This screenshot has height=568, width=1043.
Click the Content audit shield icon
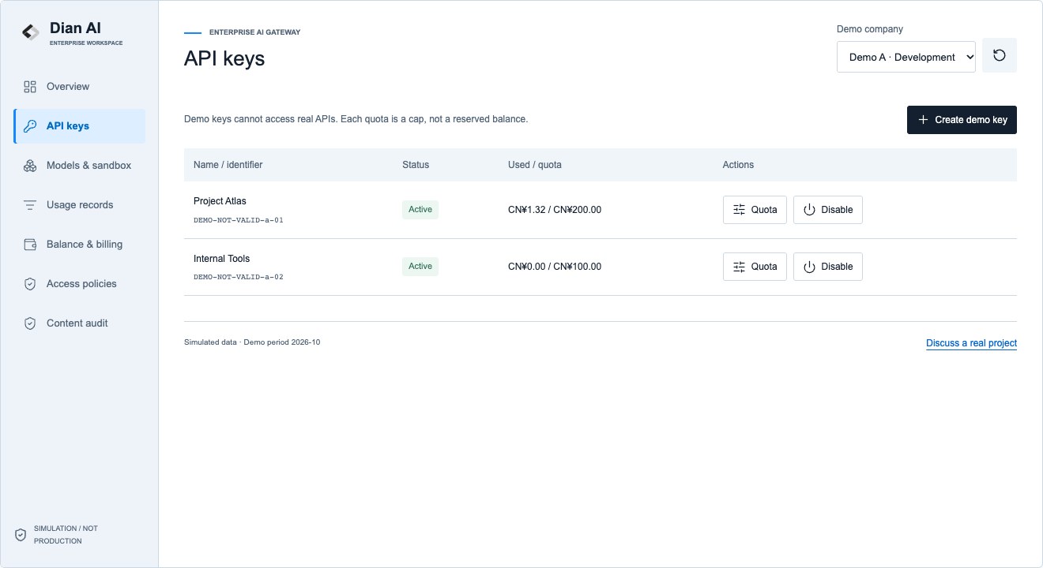30,323
